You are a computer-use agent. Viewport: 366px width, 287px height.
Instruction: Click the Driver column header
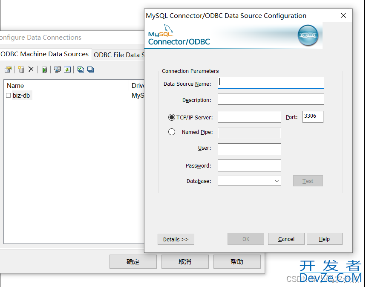(x=137, y=86)
